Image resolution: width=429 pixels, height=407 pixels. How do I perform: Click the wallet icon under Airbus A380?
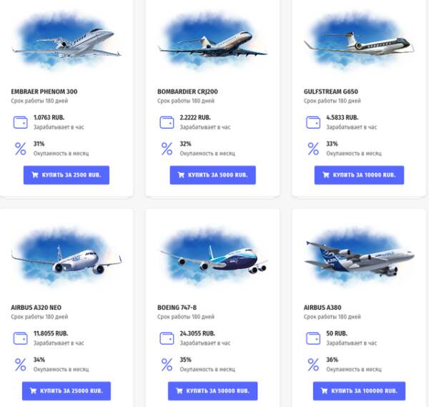point(313,338)
